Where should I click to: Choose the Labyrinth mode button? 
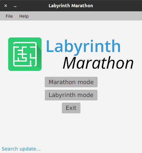tap(71, 95)
